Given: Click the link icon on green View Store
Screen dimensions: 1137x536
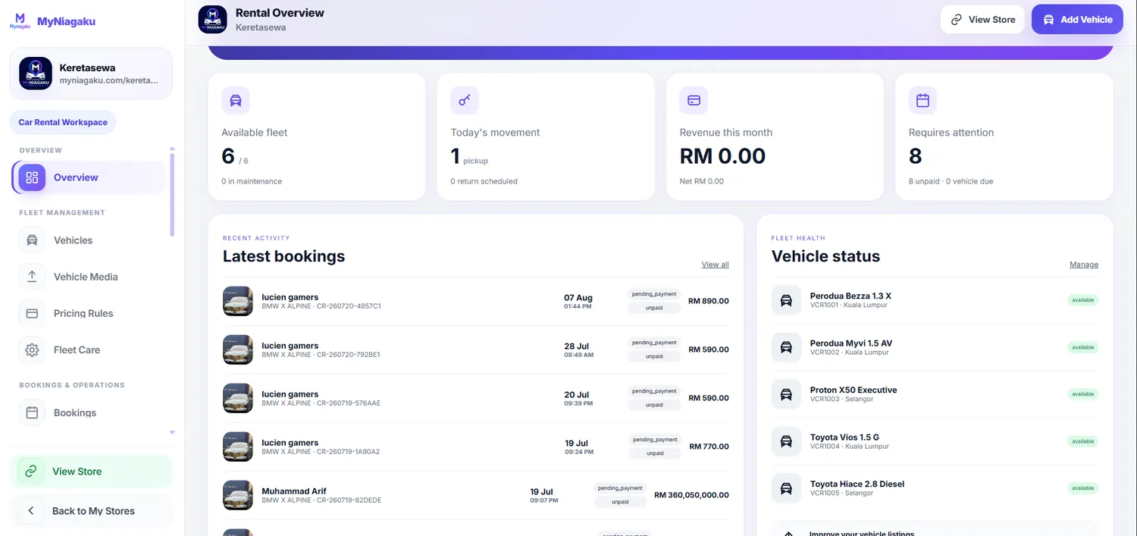Looking at the screenshot, I should pos(31,472).
